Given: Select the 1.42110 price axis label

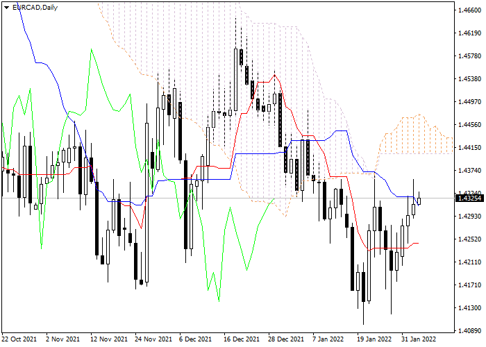Looking at the screenshot, I should tap(470, 262).
